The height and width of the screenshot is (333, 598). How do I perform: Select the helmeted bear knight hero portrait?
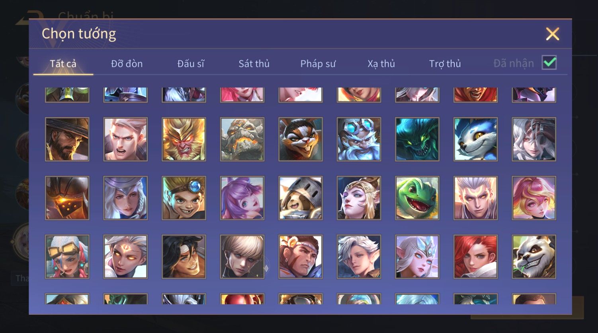[x=301, y=198]
